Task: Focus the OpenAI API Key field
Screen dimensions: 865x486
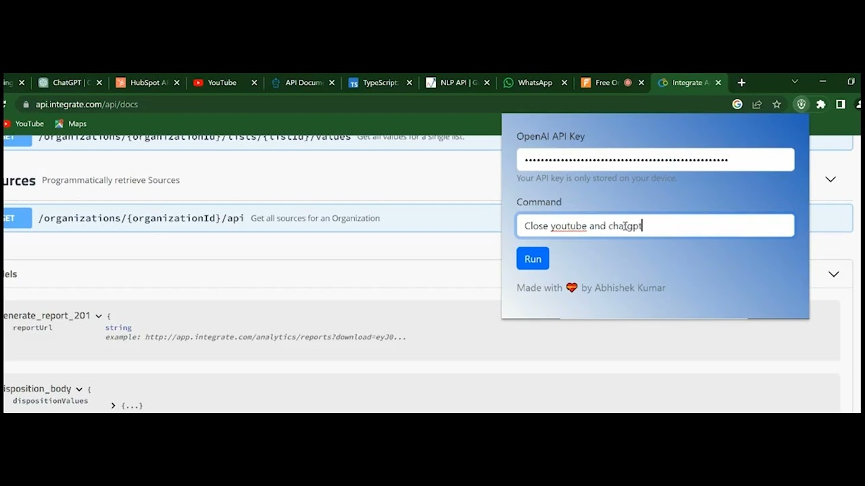Action: 656,160
